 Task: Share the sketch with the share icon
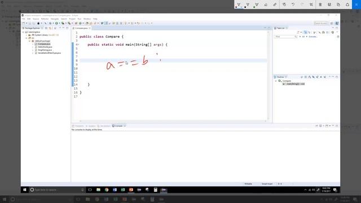(347, 5)
